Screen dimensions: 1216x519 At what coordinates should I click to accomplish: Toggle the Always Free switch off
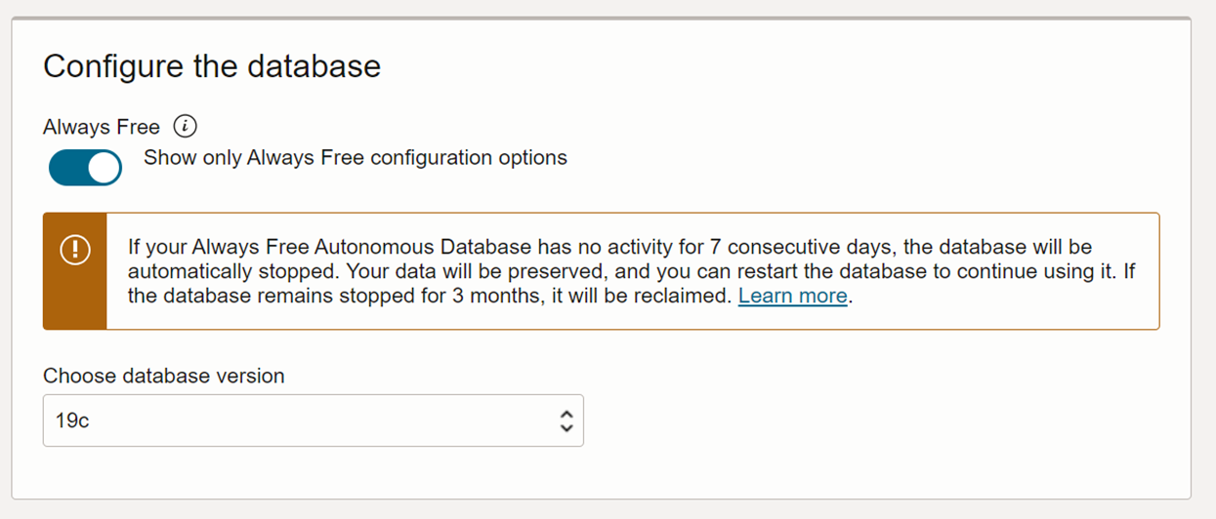pyautogui.click(x=85, y=168)
